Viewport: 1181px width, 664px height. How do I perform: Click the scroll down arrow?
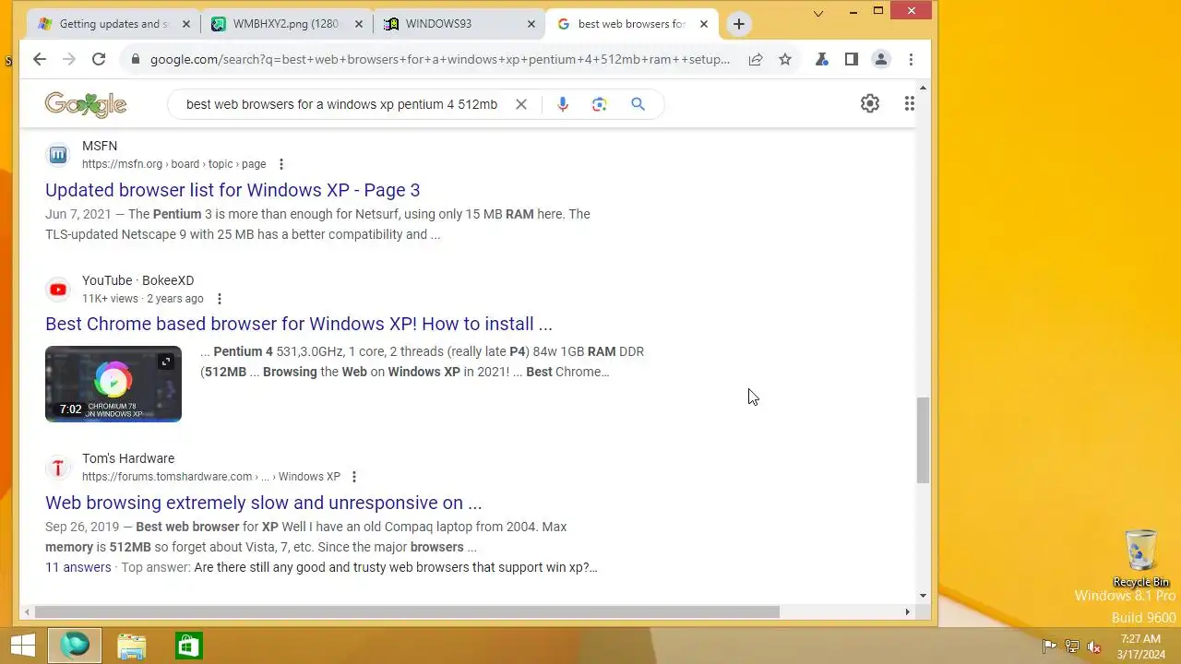coord(923,596)
